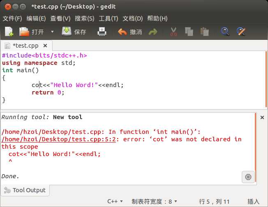The width and height of the screenshot is (268, 207).
Task: Click the output panel vertical scrollbar
Action: 256,147
